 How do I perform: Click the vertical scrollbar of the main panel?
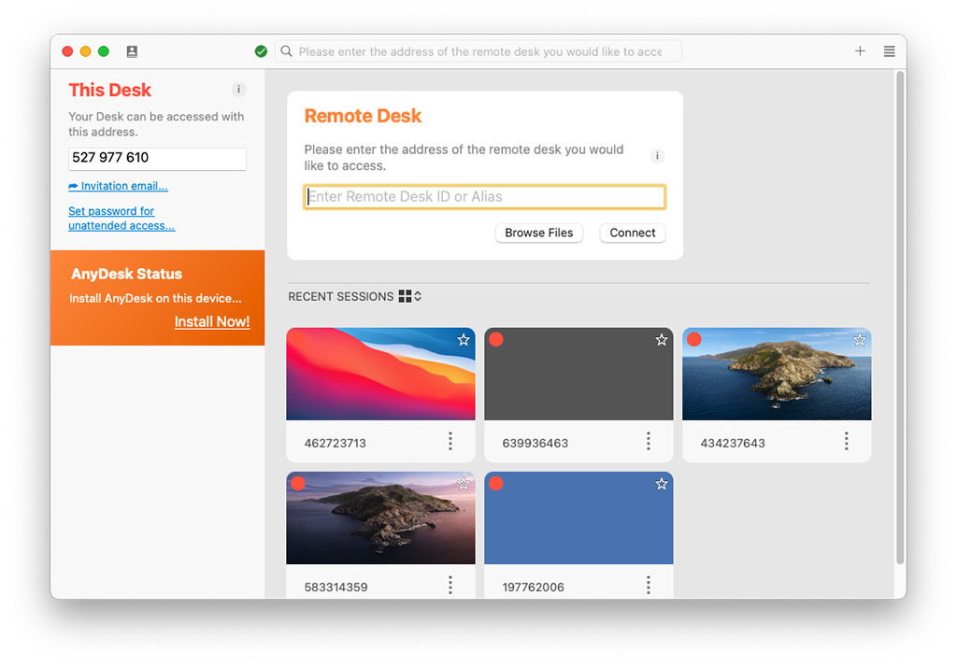point(900,318)
